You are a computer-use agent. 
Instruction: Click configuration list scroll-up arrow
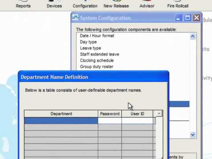pyautogui.click(x=193, y=36)
